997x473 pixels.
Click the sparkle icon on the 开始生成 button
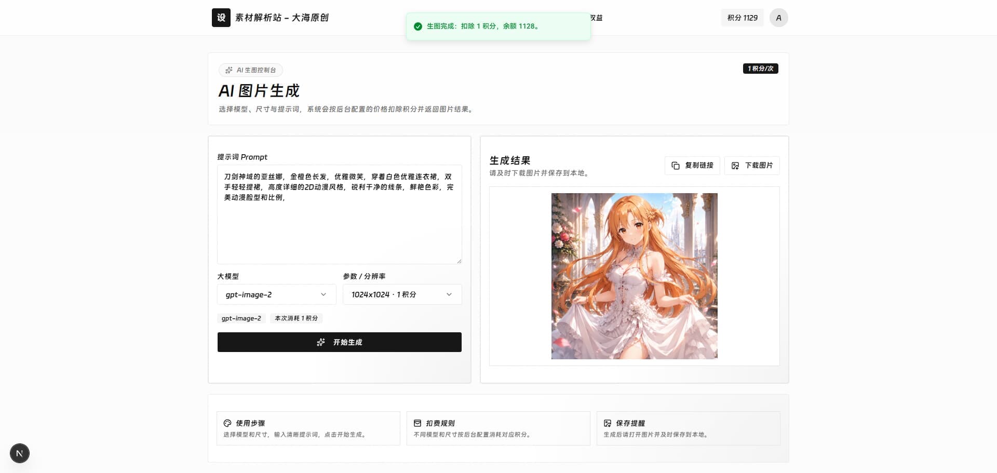(321, 342)
